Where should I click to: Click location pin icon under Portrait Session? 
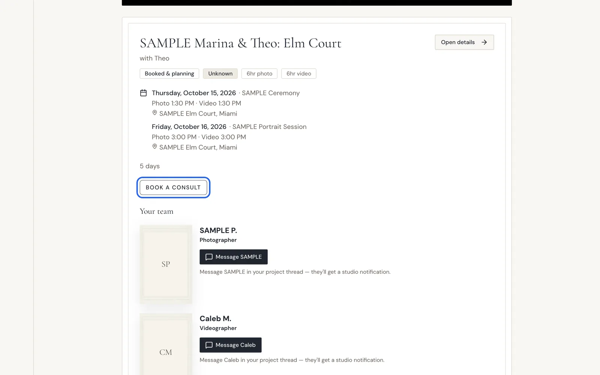coord(154,147)
